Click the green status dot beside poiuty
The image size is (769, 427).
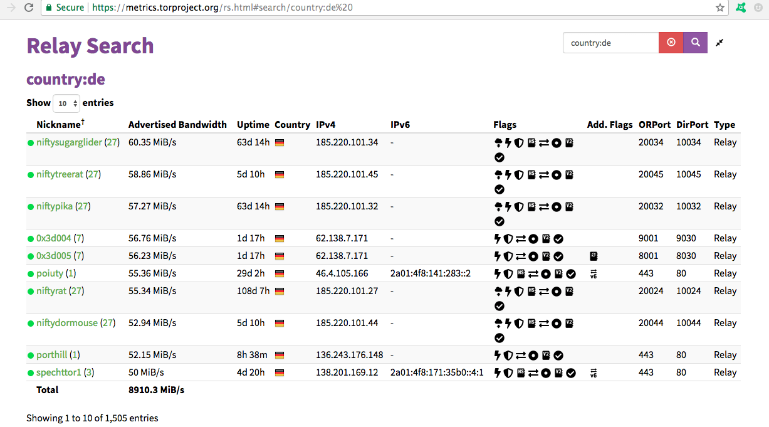click(x=31, y=274)
